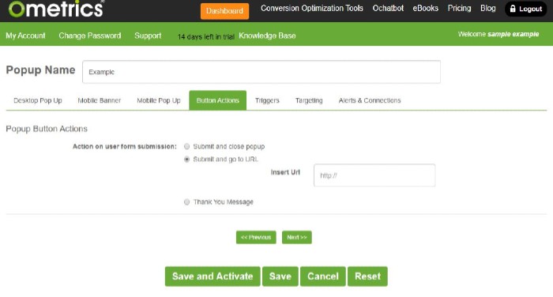The height and width of the screenshot is (297, 553).
Task: Click the Next >> button
Action: pyautogui.click(x=296, y=238)
